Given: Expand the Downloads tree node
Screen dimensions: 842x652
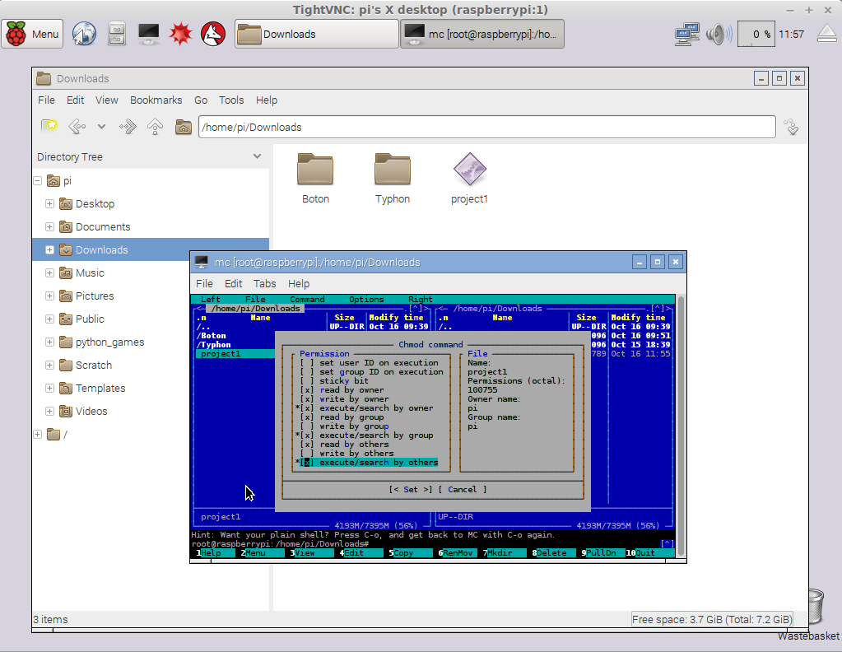Looking at the screenshot, I should [x=49, y=249].
